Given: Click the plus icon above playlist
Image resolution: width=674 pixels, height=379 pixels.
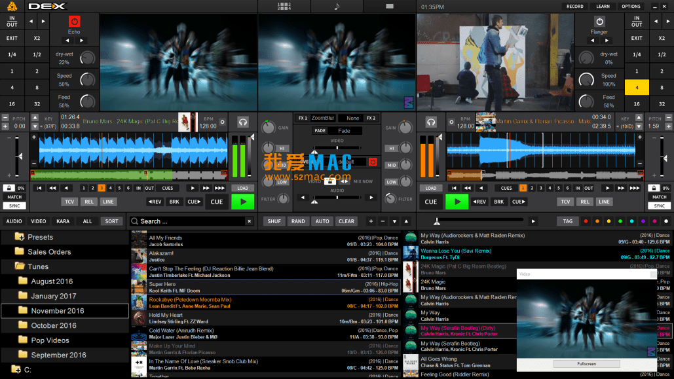Looking at the screenshot, I should (x=371, y=221).
